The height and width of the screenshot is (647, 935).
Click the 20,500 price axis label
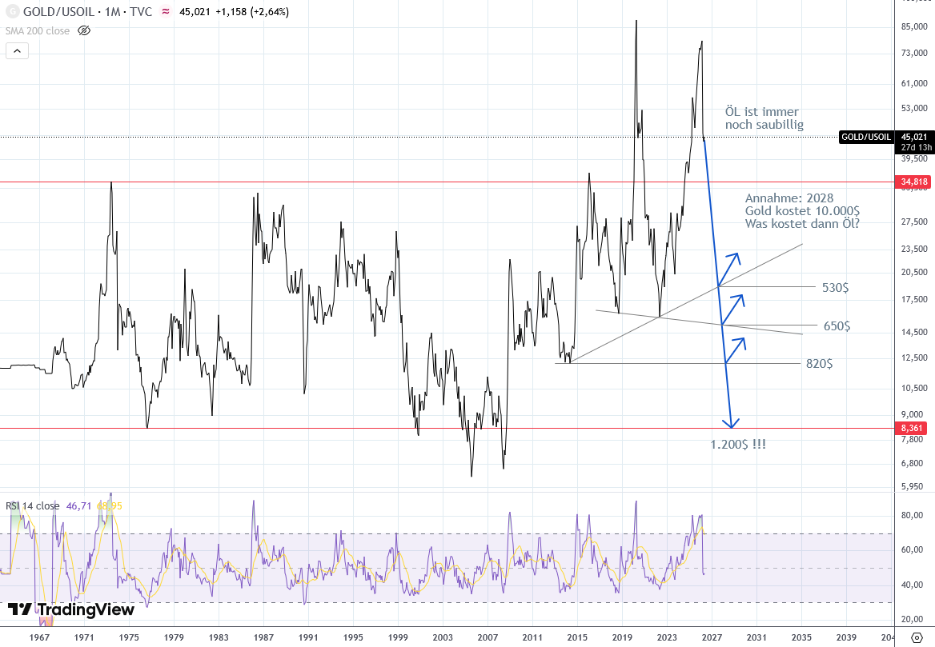914,272
